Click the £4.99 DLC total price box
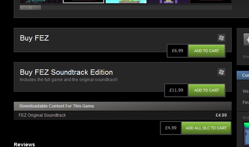 [x=171, y=128]
